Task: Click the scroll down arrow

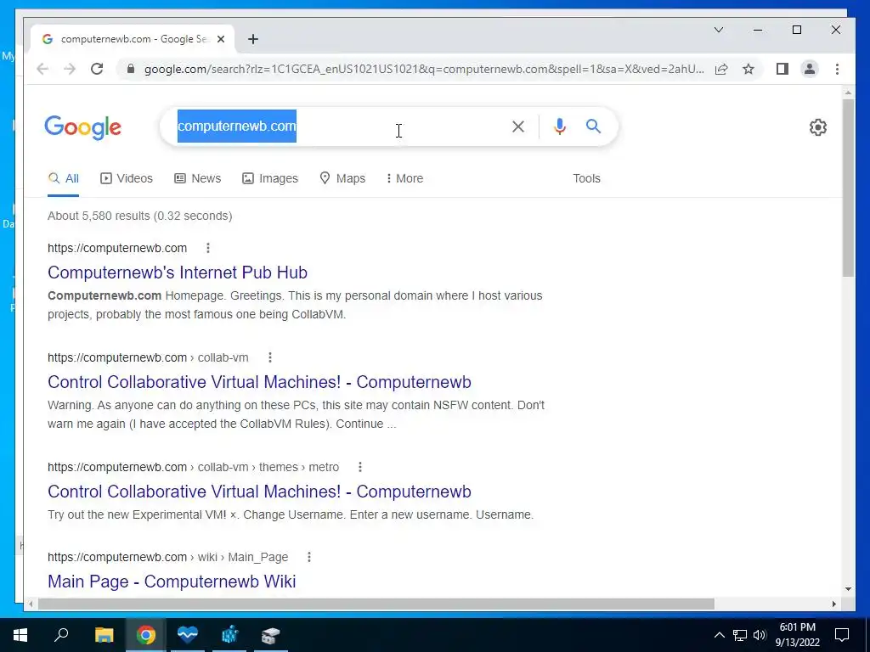Action: pos(848,589)
